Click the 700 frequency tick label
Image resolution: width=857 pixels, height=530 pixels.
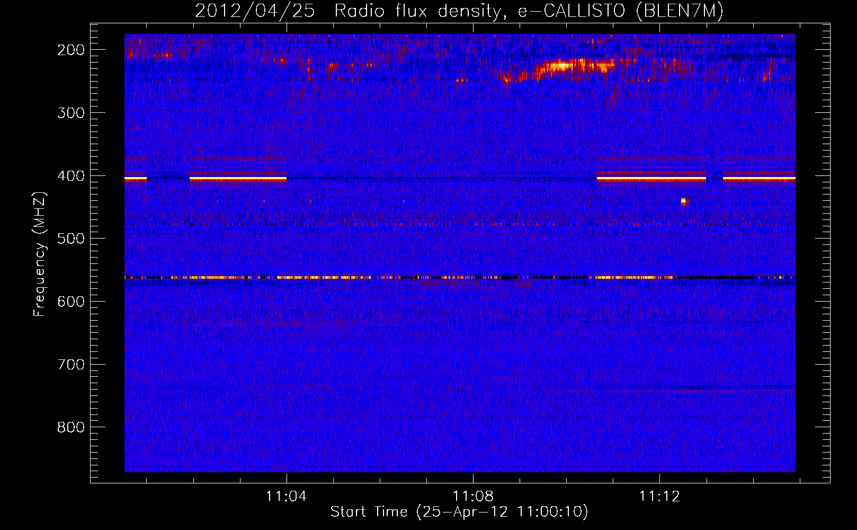[x=71, y=365]
